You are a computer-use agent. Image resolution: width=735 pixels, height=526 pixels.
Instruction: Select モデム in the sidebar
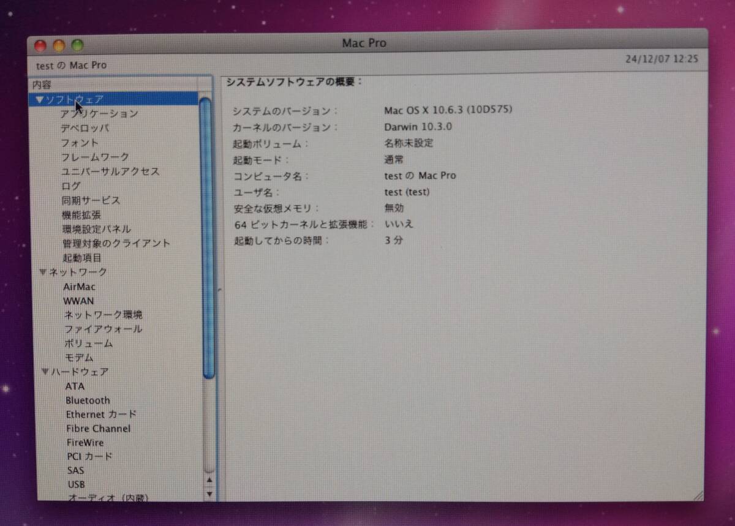coord(79,358)
